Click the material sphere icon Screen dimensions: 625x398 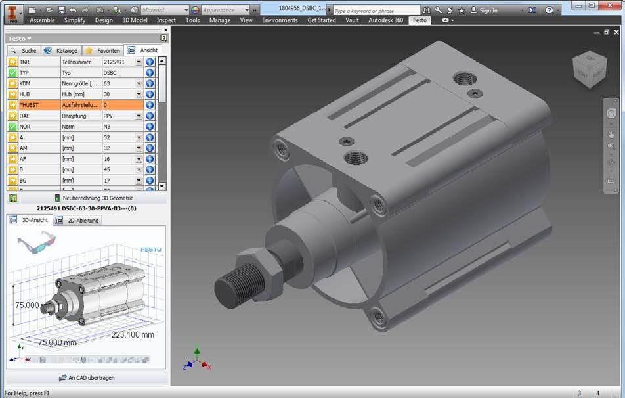click(x=135, y=10)
